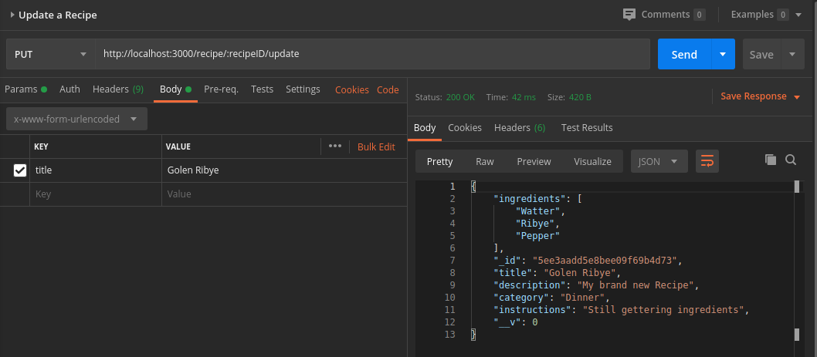Open the x-www-form-urlencoded body type dropdown

click(x=76, y=120)
